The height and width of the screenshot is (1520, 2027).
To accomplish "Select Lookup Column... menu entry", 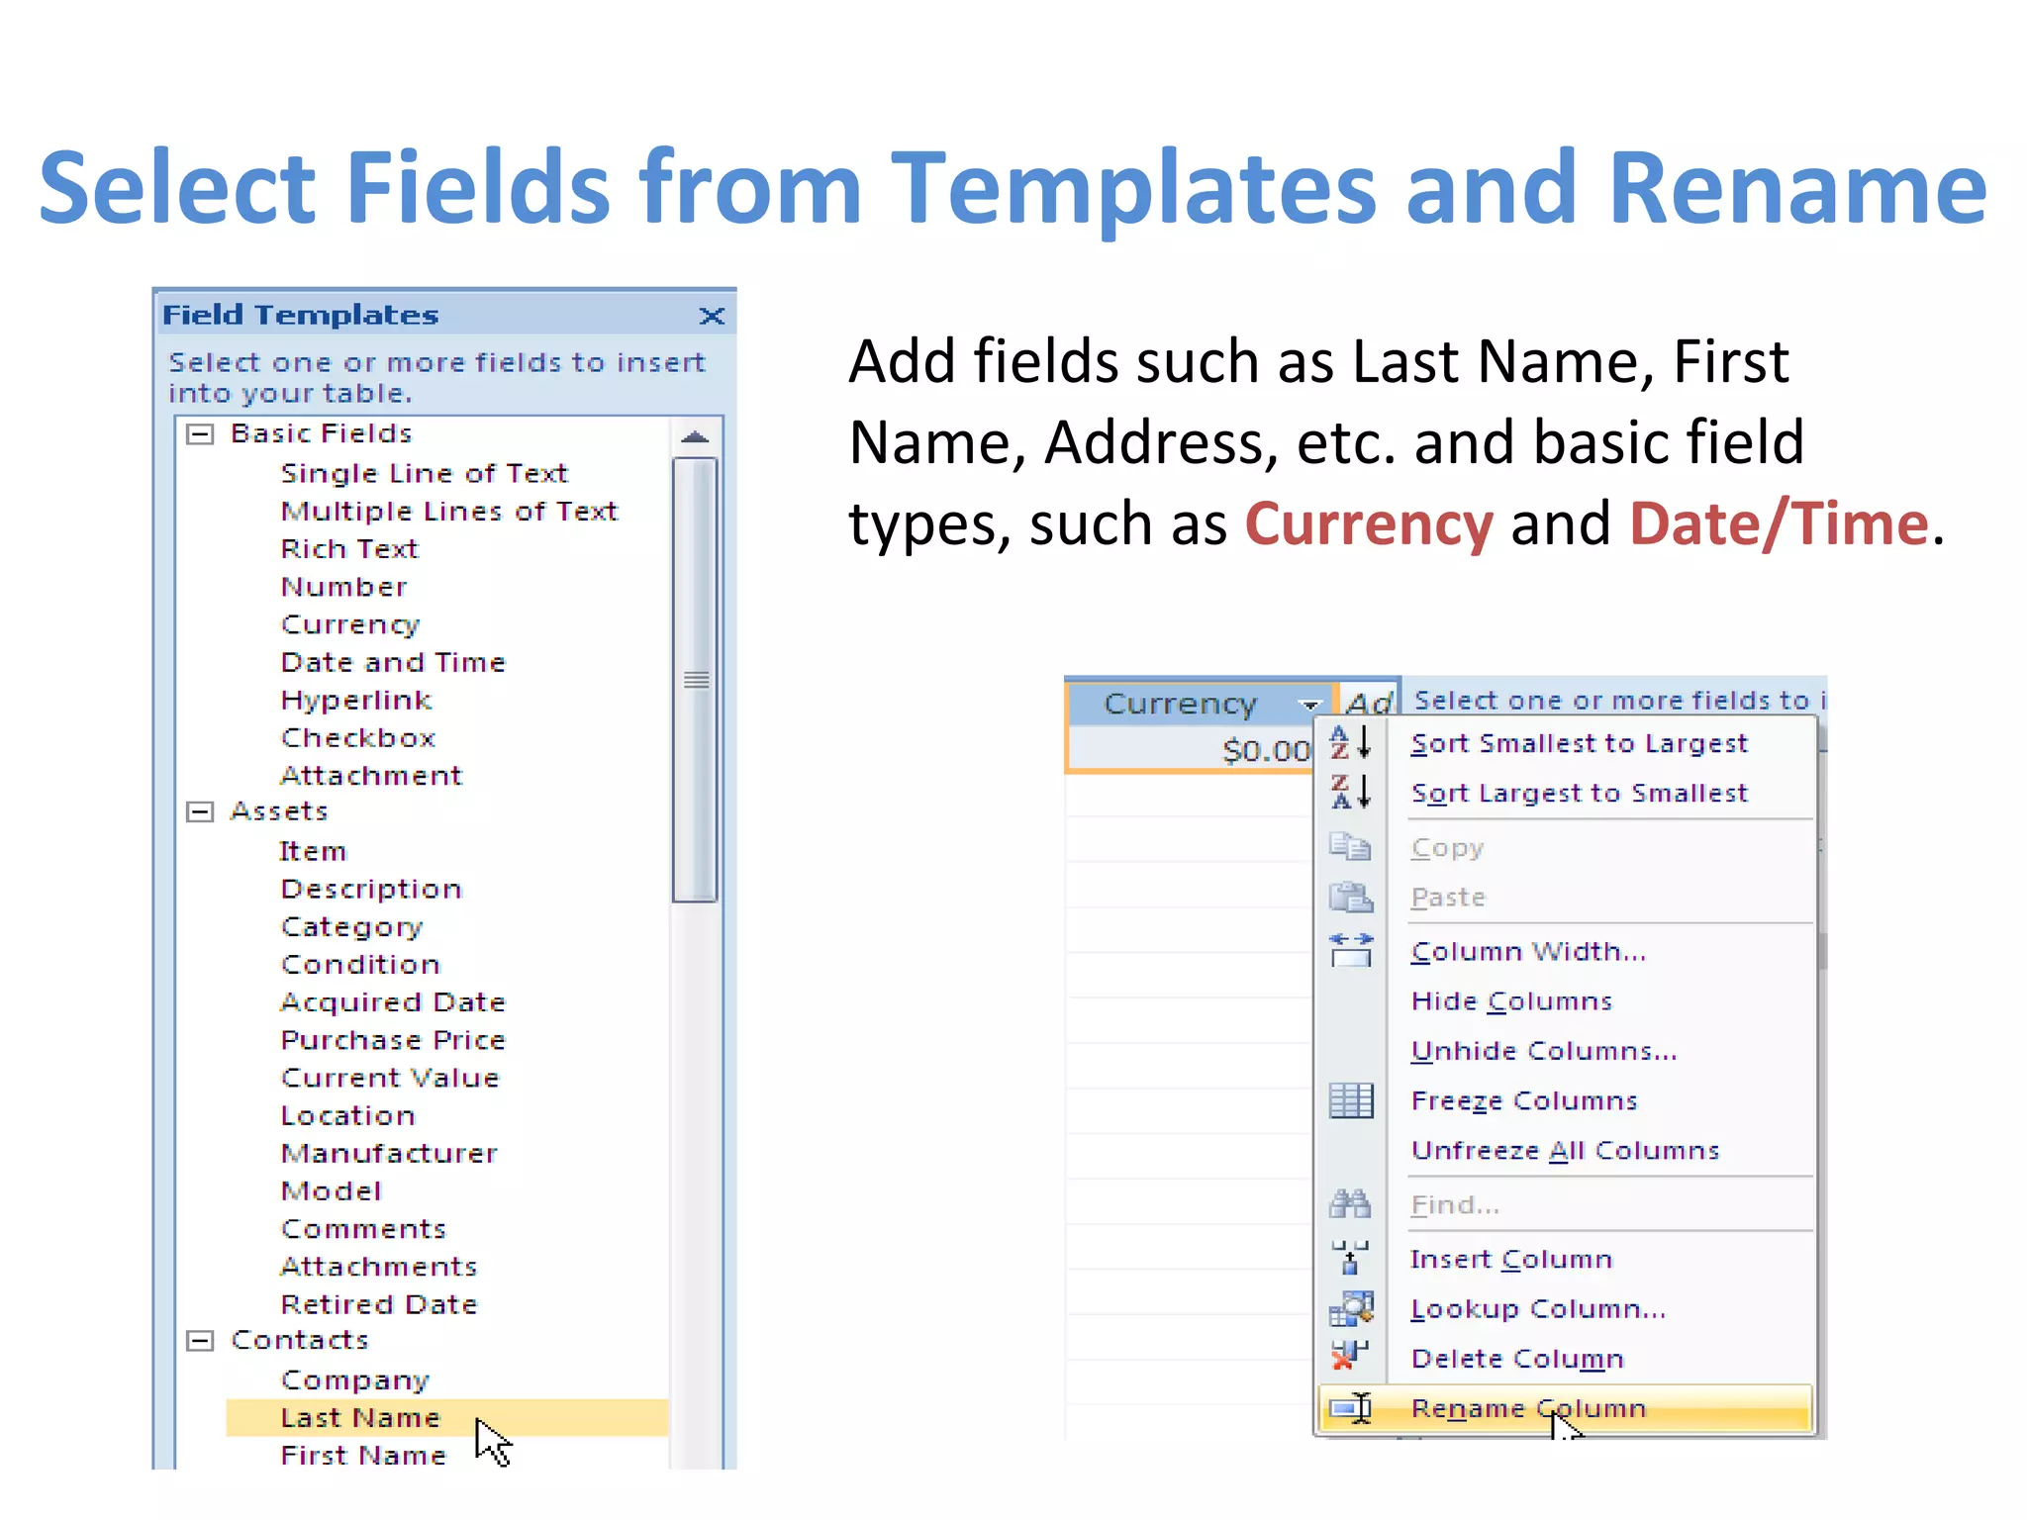I will (x=1538, y=1308).
